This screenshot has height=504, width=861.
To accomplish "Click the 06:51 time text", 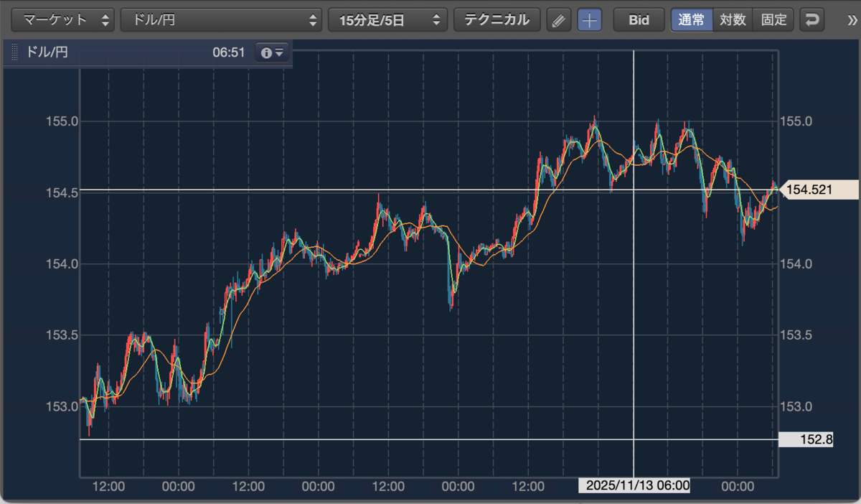I will click(x=229, y=52).
